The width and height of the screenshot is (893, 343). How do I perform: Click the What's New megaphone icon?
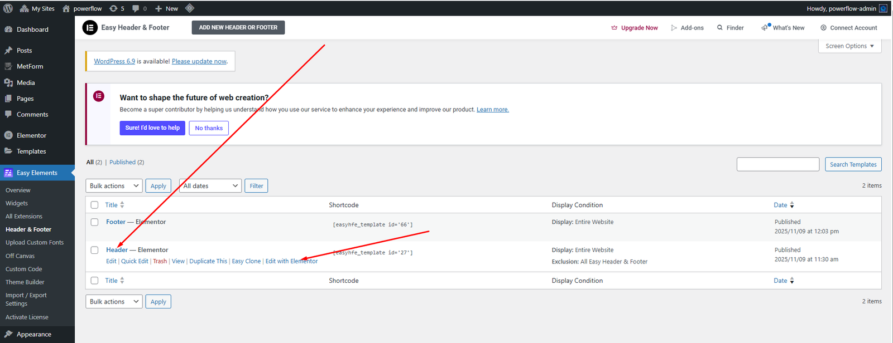pyautogui.click(x=765, y=27)
